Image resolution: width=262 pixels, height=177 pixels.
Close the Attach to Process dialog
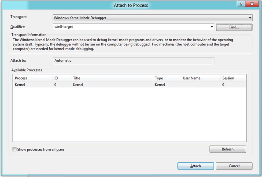click(252, 4)
